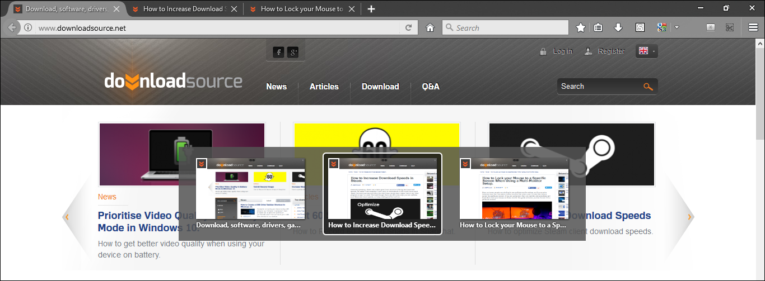Open the UK flag language dropdown
765x281 pixels.
pyautogui.click(x=646, y=51)
